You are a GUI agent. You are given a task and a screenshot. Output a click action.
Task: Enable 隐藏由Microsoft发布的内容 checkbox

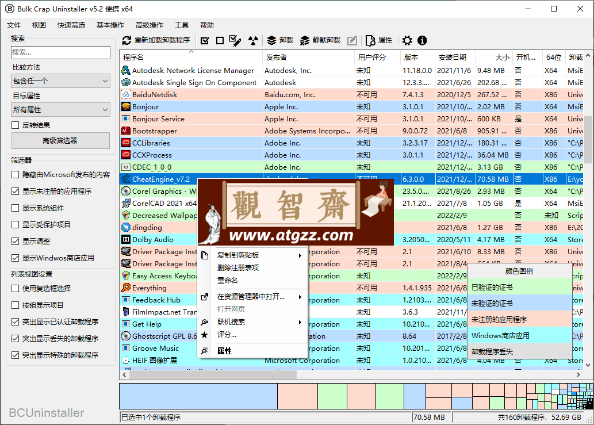[16, 175]
